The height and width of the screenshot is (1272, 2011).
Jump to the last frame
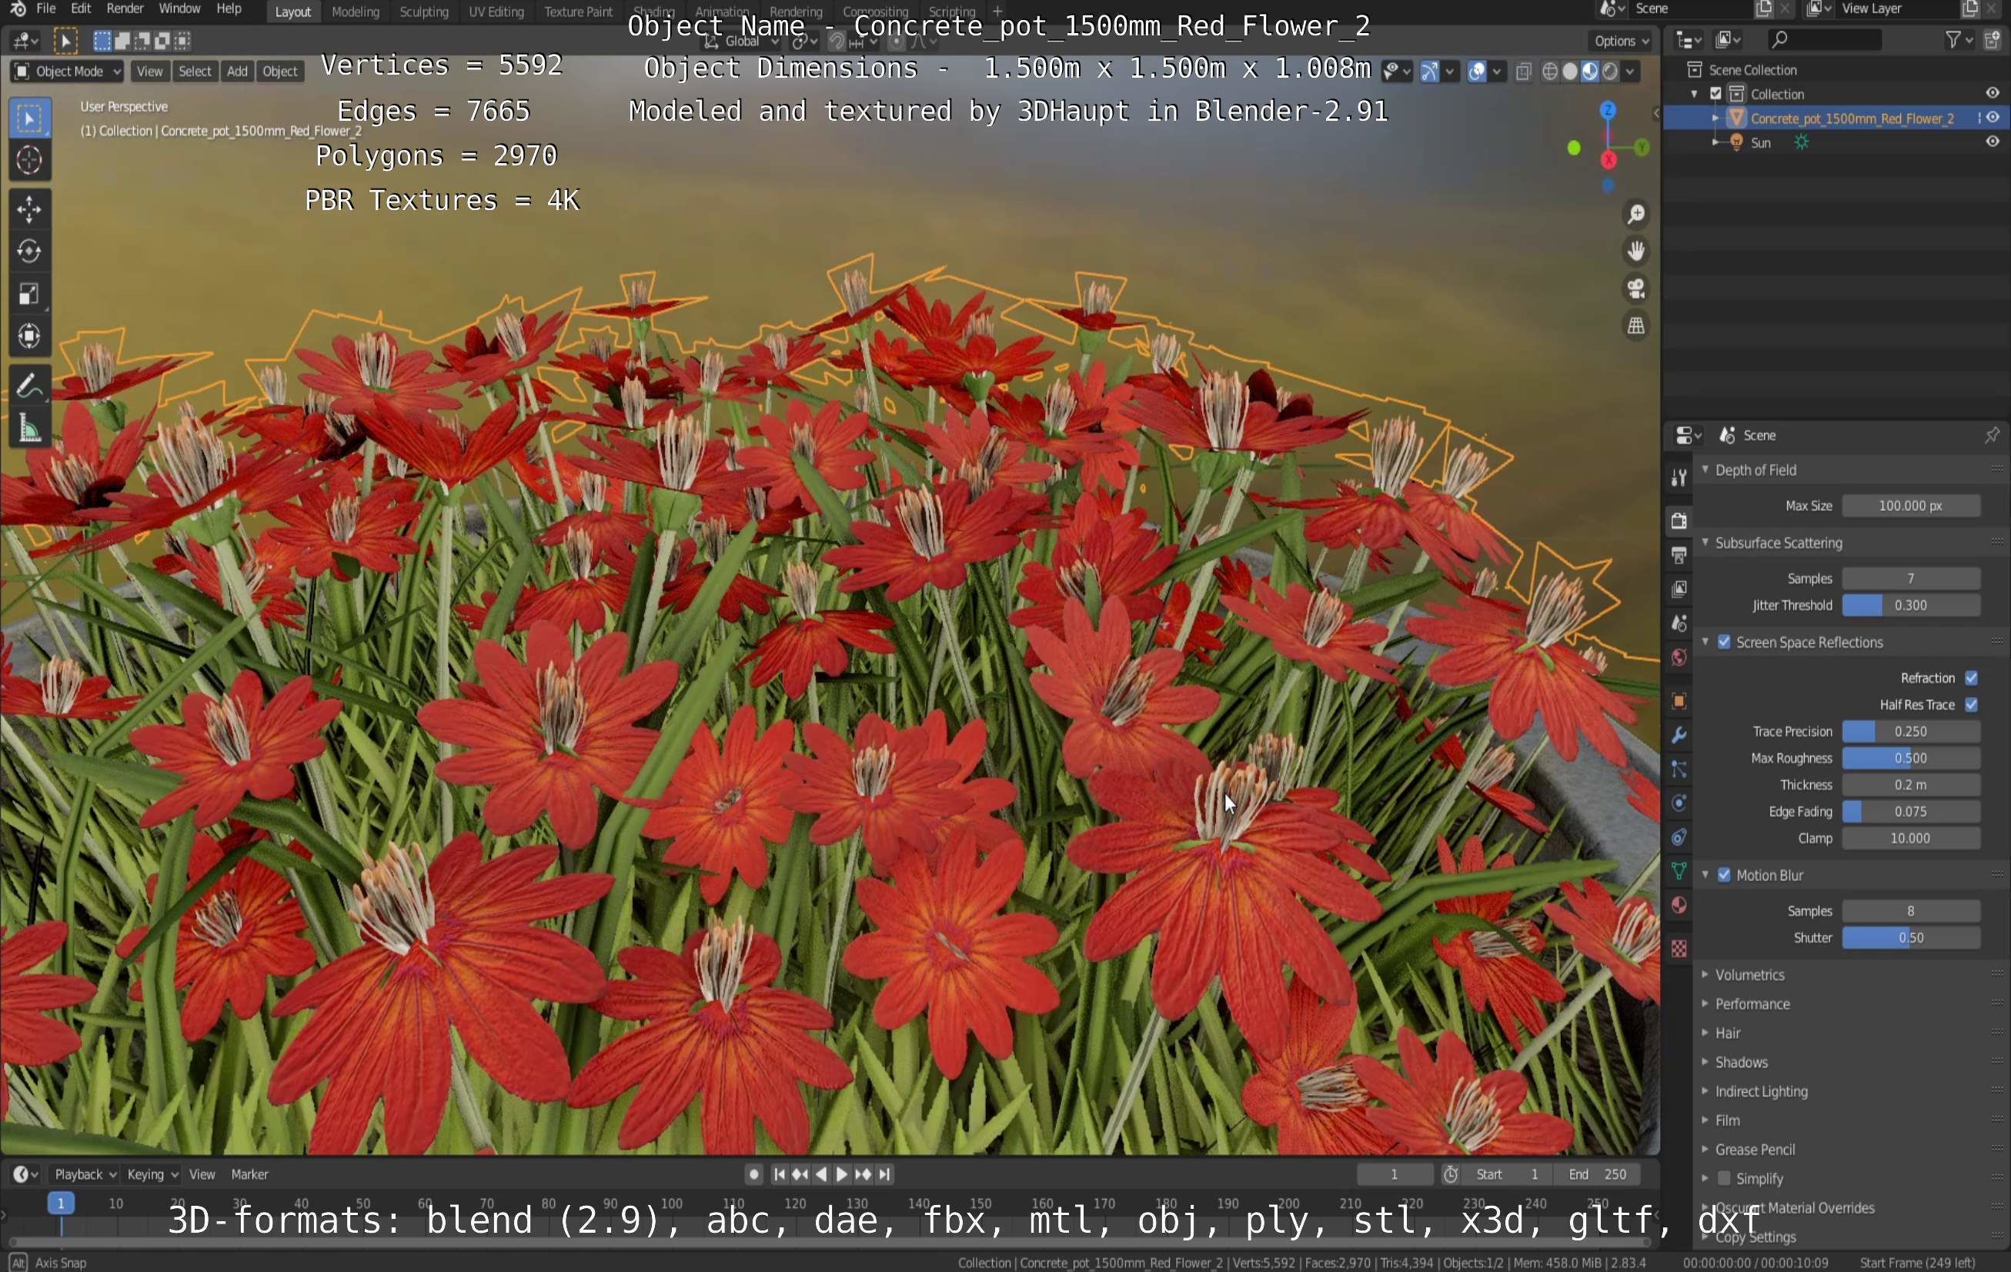tap(884, 1175)
